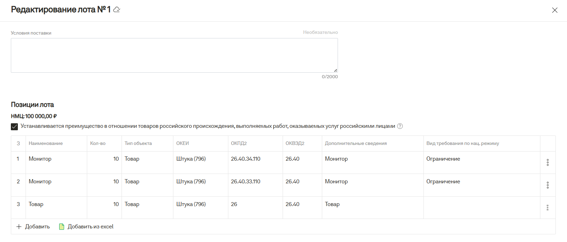Click the Штука (796) cell in row 3
The height and width of the screenshot is (242, 567).
[191, 204]
